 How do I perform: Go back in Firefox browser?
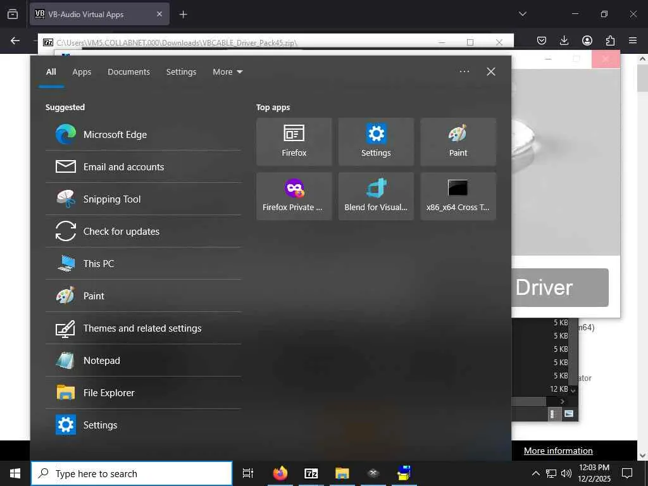(x=15, y=40)
